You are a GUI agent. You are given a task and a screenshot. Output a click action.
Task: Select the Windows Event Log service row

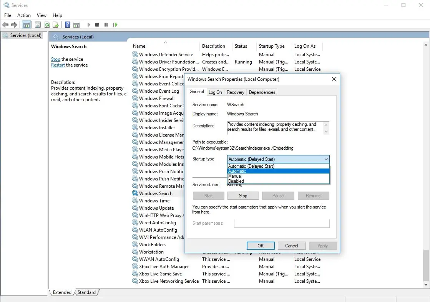[158, 91]
